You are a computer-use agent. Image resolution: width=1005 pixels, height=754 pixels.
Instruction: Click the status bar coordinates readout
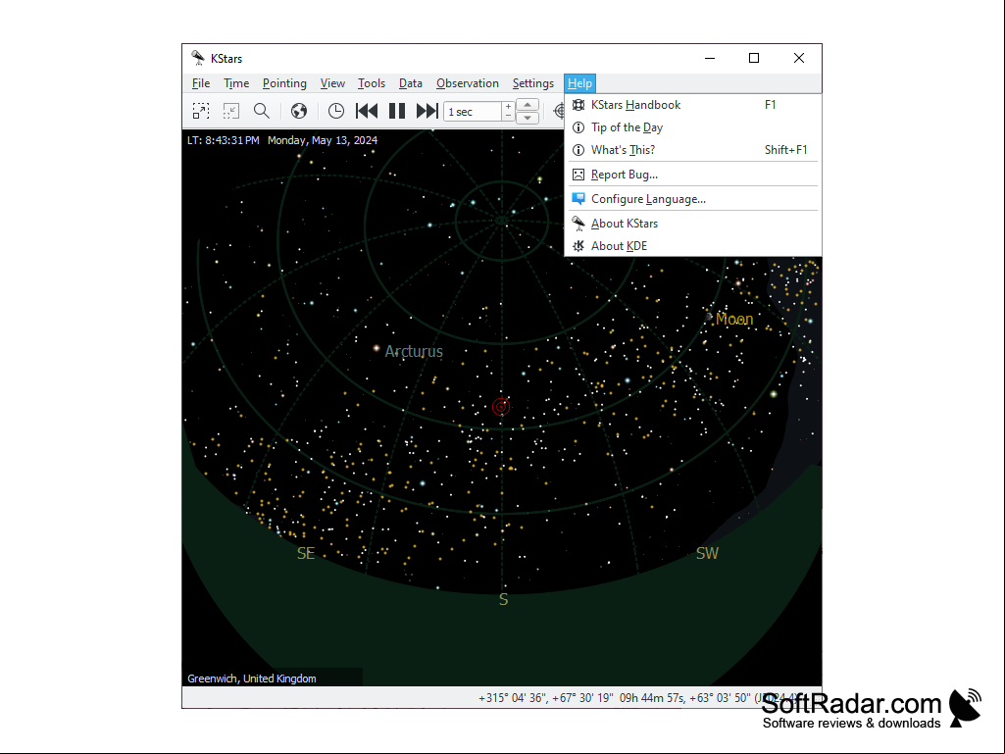click(x=641, y=697)
